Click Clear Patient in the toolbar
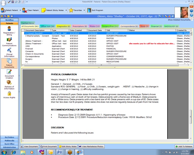194x155 pixels. pos(30,10)
